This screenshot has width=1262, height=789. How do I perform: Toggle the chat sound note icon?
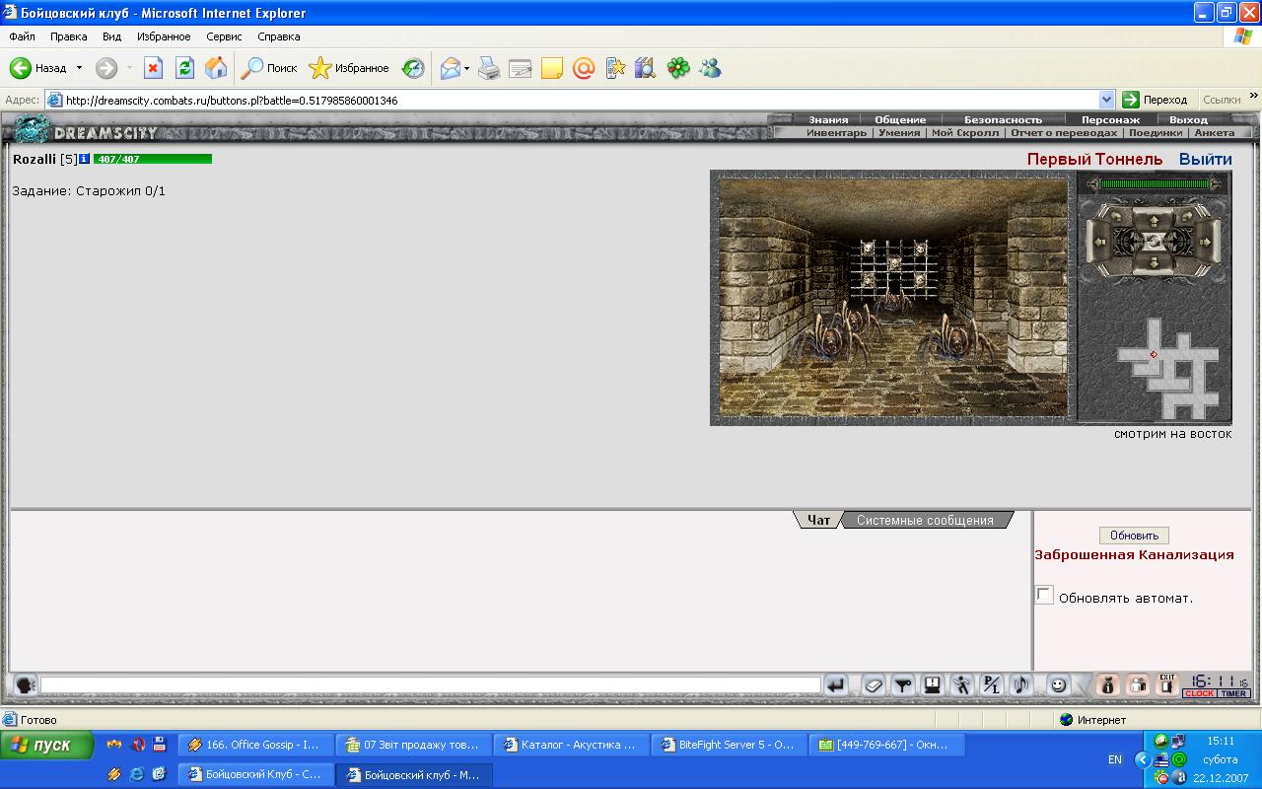click(1021, 684)
